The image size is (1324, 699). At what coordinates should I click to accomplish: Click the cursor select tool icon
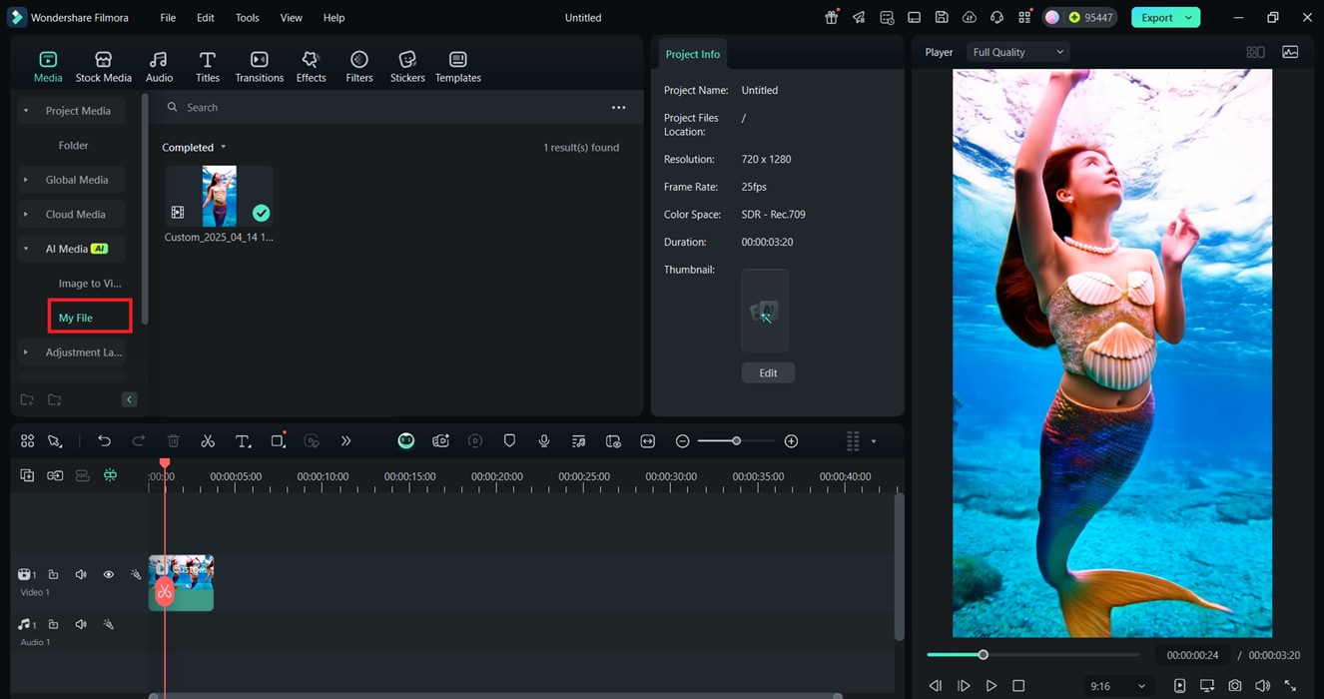[55, 440]
